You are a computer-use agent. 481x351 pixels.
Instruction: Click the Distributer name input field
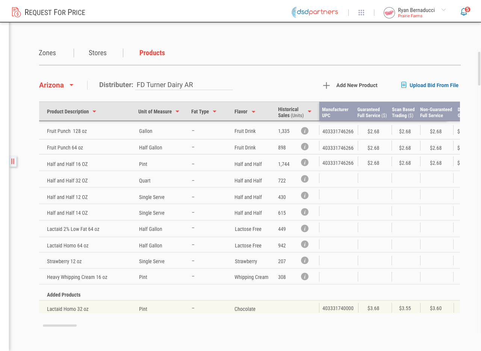pyautogui.click(x=184, y=85)
